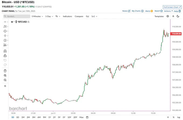183x120 pixels.
Task: Open chart settings gear icon
Action: (168, 16)
